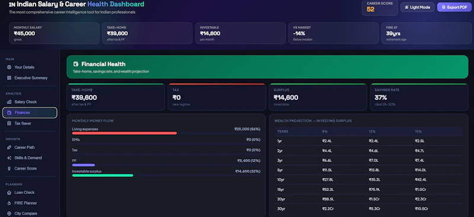This screenshot has height=217, width=474.
Task: Select the Finances menu item
Action: pyautogui.click(x=30, y=112)
